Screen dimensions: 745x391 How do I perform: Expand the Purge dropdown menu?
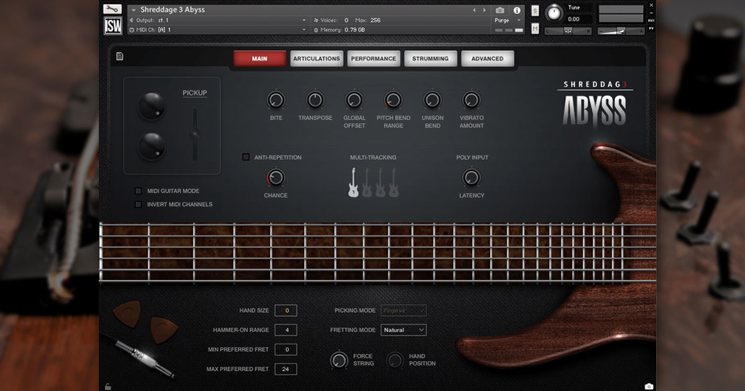point(505,20)
